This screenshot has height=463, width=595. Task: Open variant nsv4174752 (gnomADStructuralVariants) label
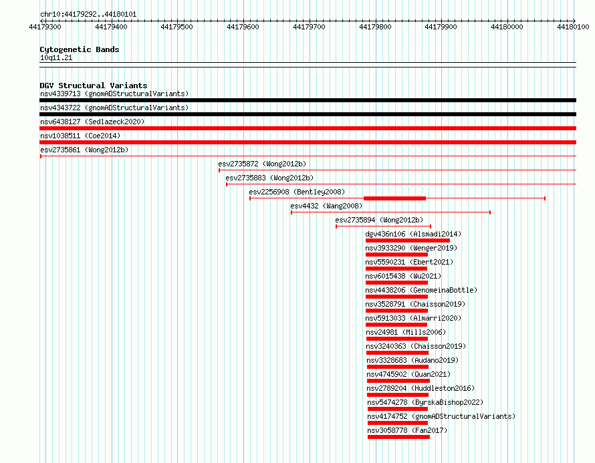pos(441,416)
